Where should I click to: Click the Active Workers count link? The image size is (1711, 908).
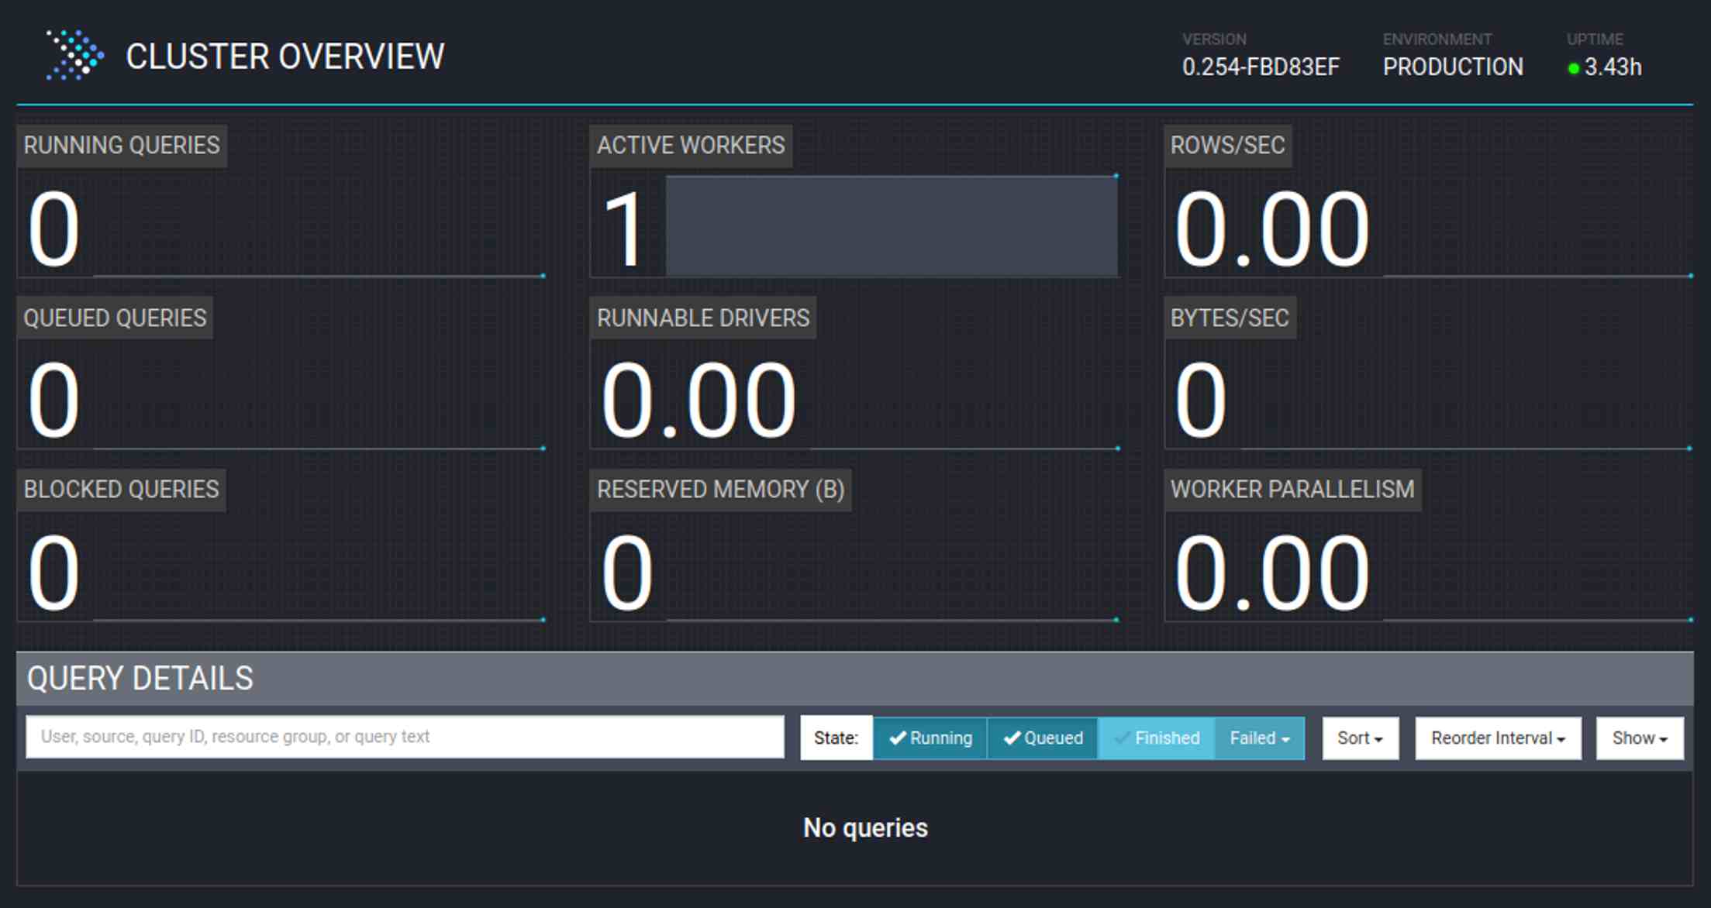[x=624, y=229]
